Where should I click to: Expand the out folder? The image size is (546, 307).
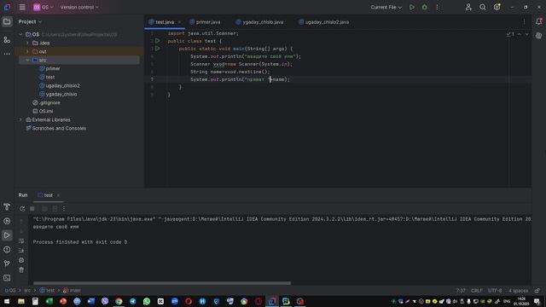click(x=27, y=51)
